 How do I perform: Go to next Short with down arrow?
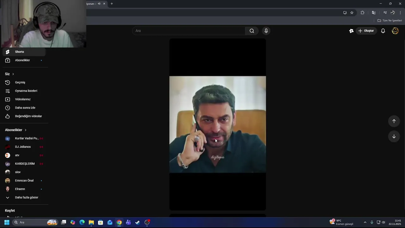point(394,136)
